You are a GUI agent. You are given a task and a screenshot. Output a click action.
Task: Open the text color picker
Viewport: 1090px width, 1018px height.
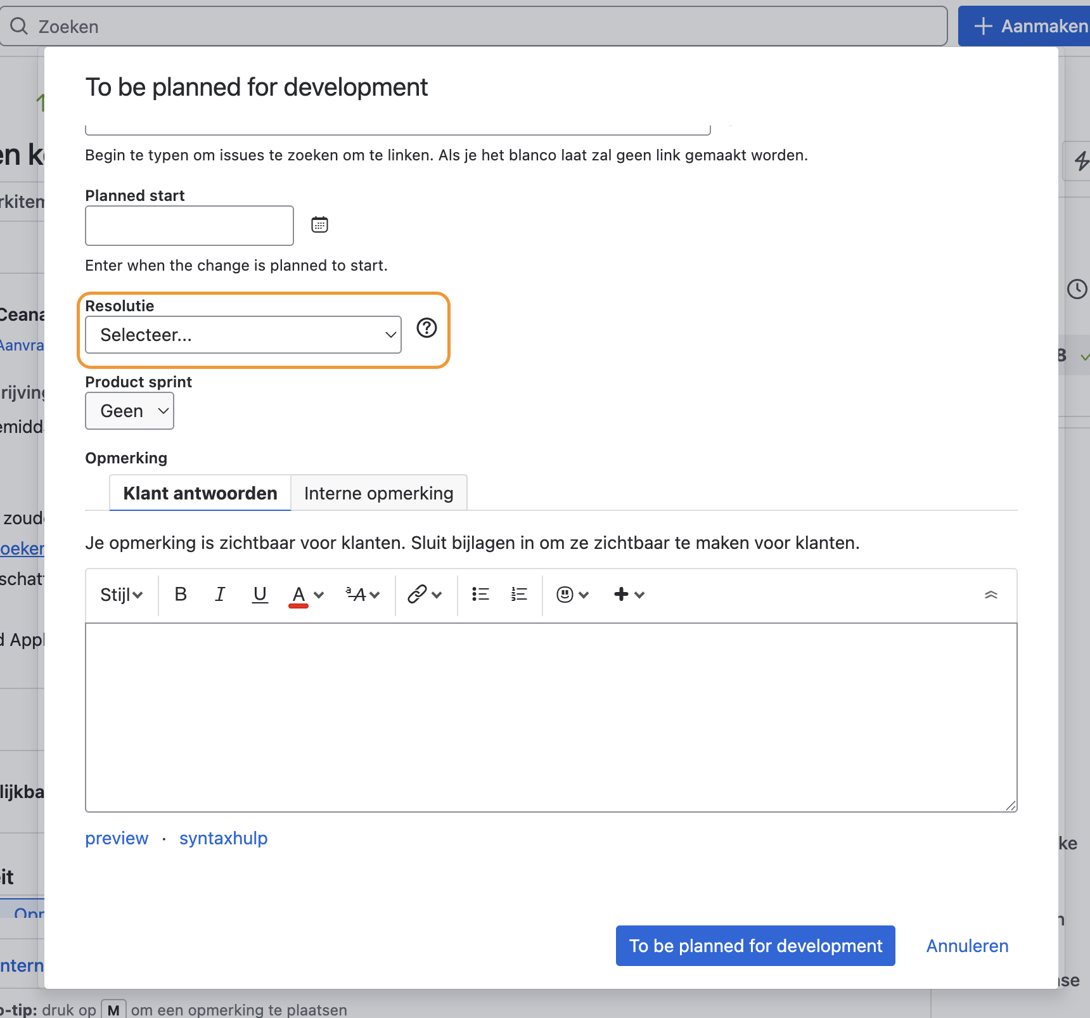(307, 595)
